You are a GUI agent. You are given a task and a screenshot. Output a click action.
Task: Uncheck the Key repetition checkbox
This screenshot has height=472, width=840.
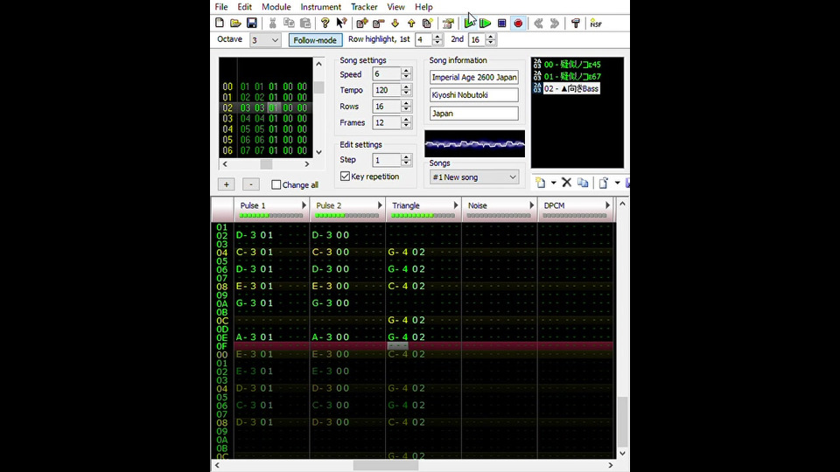[345, 177]
